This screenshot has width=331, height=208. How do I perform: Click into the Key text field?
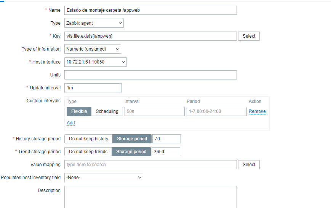click(x=150, y=36)
